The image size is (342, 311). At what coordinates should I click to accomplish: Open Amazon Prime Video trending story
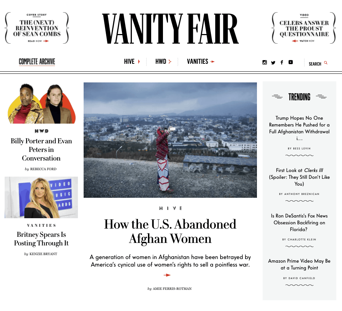click(x=299, y=264)
